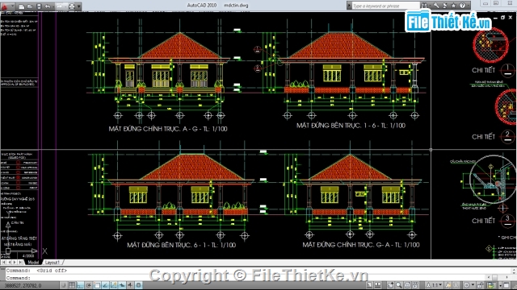Toggle Object Snap in status bar

point(97,285)
